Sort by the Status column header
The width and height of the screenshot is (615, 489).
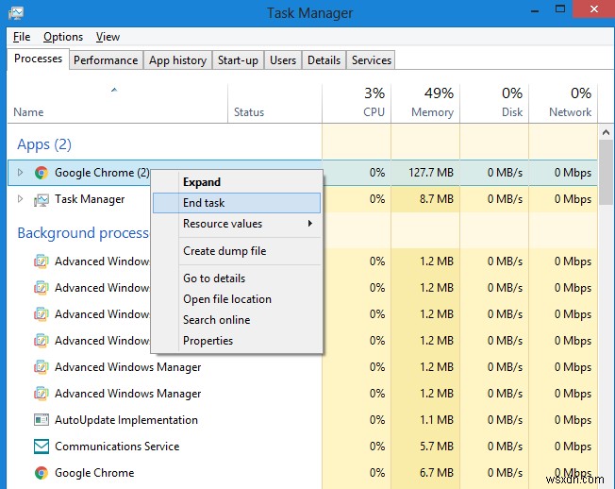tap(274, 103)
